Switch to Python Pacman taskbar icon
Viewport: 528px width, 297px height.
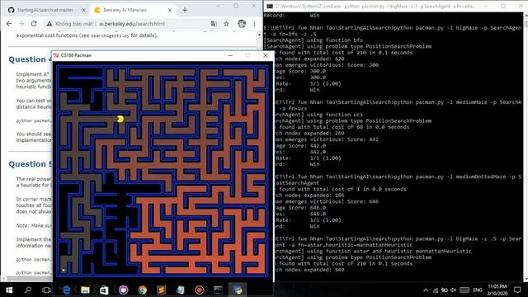pos(238,290)
